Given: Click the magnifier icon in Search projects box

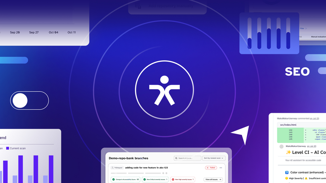Looking at the screenshot, I should (176, 158).
